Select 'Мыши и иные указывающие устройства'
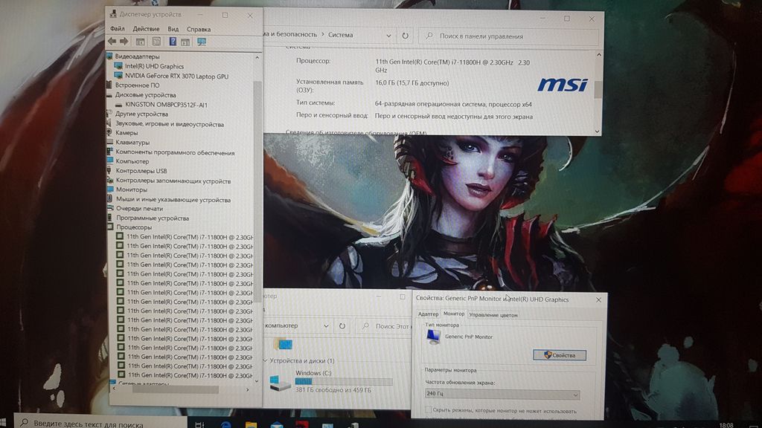Viewport: 762px width, 428px height. coord(173,199)
